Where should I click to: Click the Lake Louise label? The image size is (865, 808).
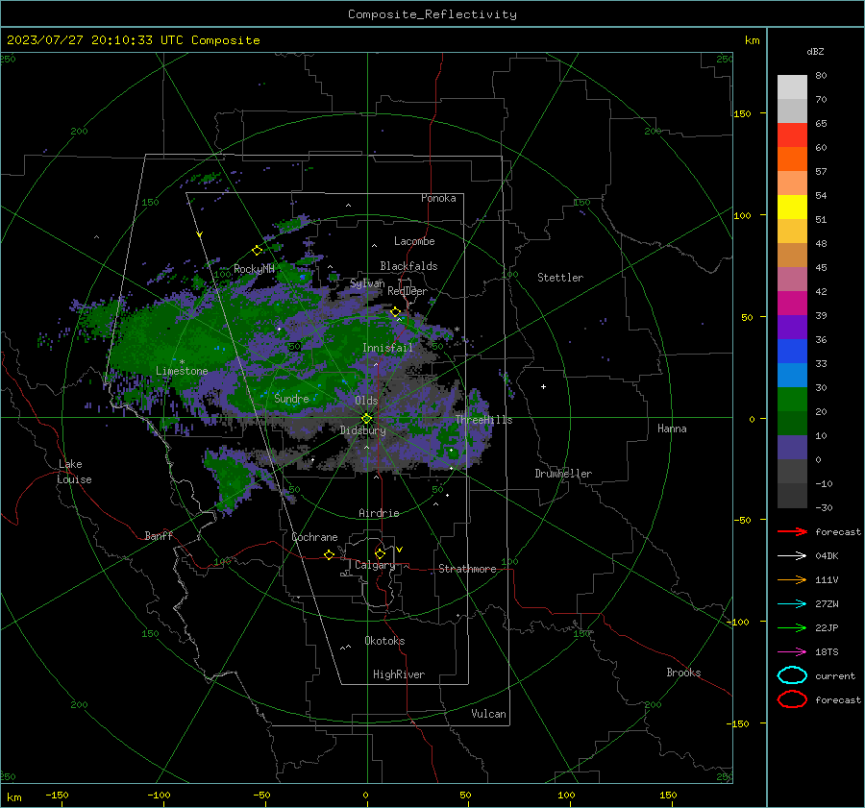tap(74, 472)
